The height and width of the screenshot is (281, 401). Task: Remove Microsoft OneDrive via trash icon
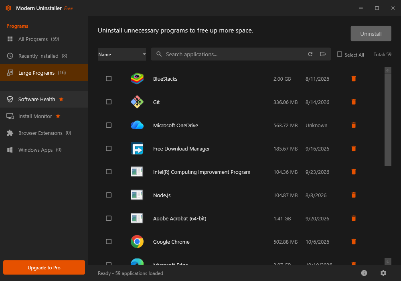[x=354, y=125]
